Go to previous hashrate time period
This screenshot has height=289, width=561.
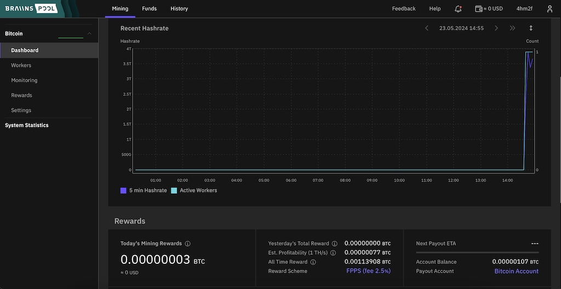(x=427, y=28)
